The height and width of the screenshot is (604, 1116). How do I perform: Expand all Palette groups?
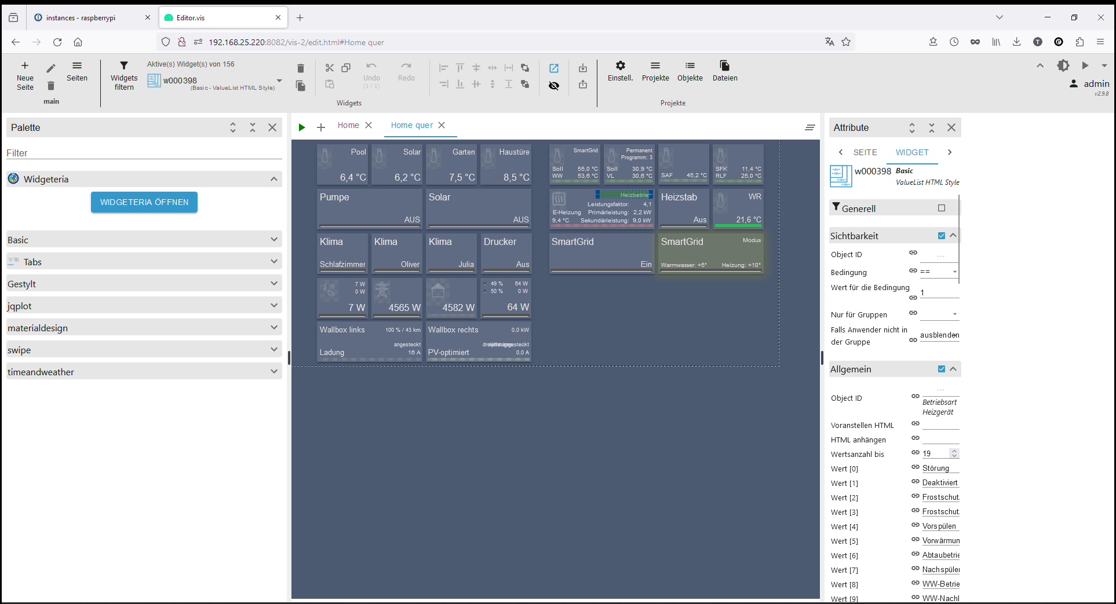coord(233,127)
